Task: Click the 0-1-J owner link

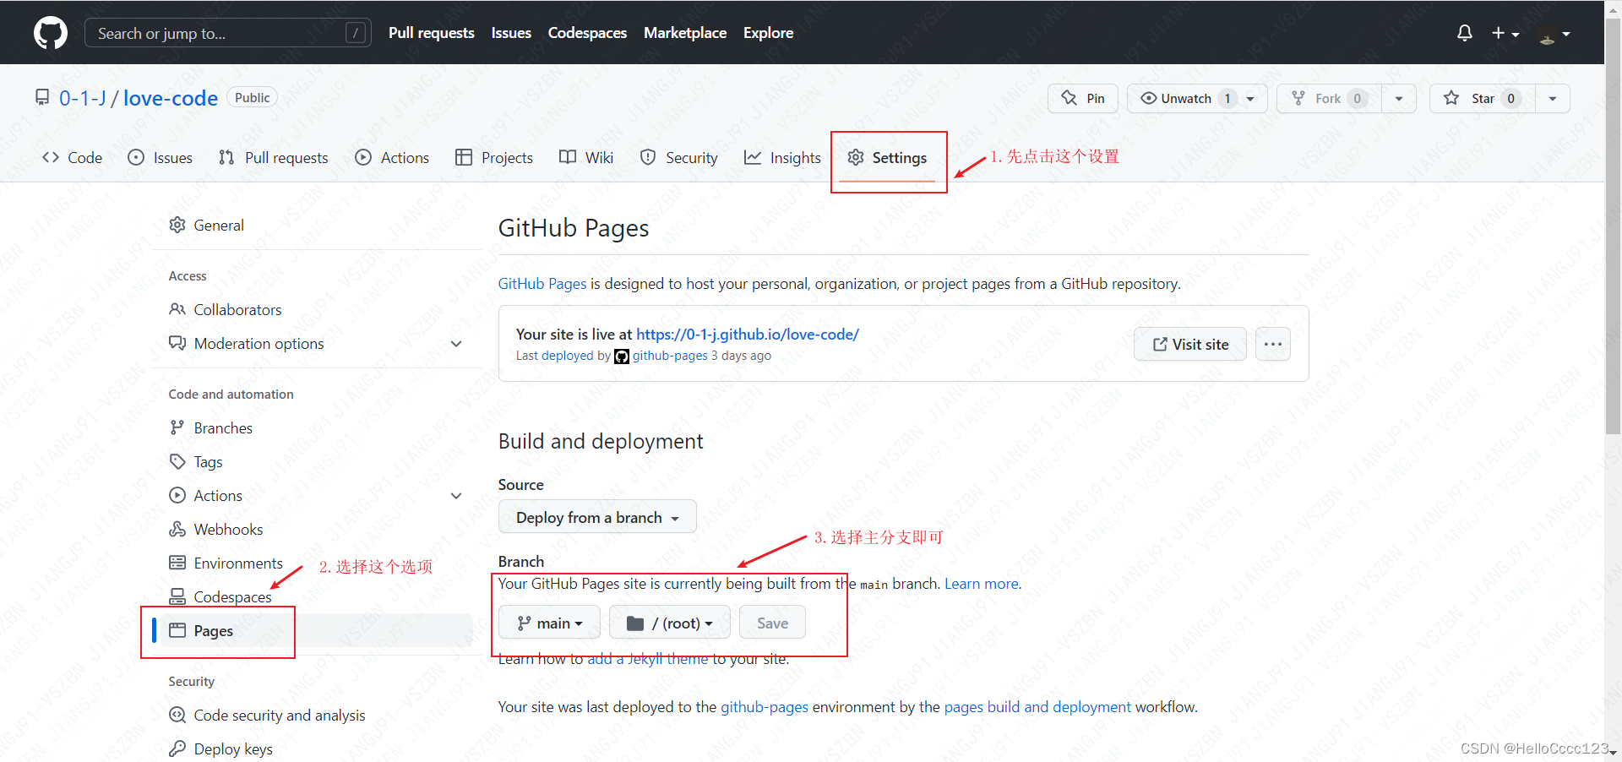Action: pyautogui.click(x=83, y=98)
